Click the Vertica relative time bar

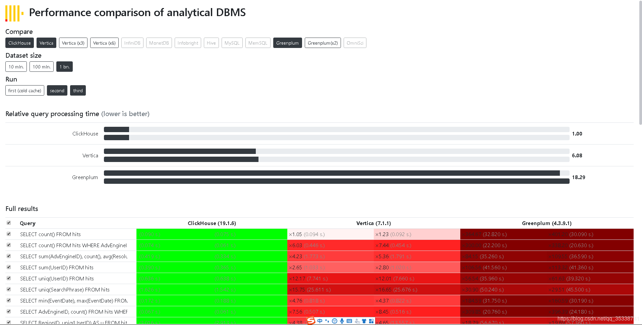(x=337, y=155)
